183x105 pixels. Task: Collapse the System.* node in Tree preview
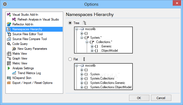[82, 38]
